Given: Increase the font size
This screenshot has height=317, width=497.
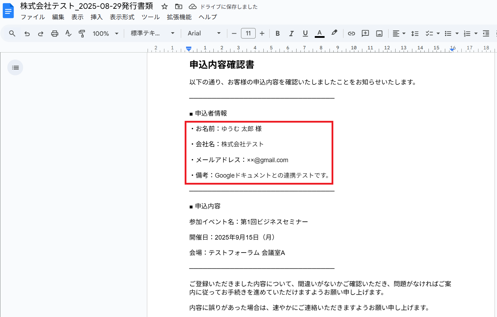Looking at the screenshot, I should coord(262,33).
